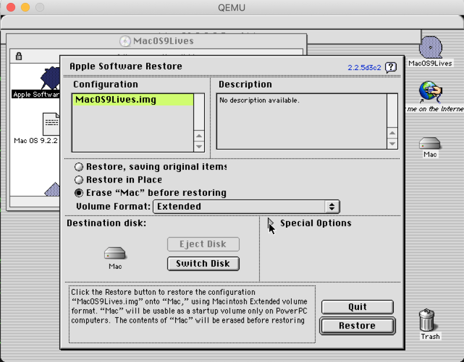Click the Eject Disk button
Viewport: 464px width, 362px height.
[x=203, y=244]
